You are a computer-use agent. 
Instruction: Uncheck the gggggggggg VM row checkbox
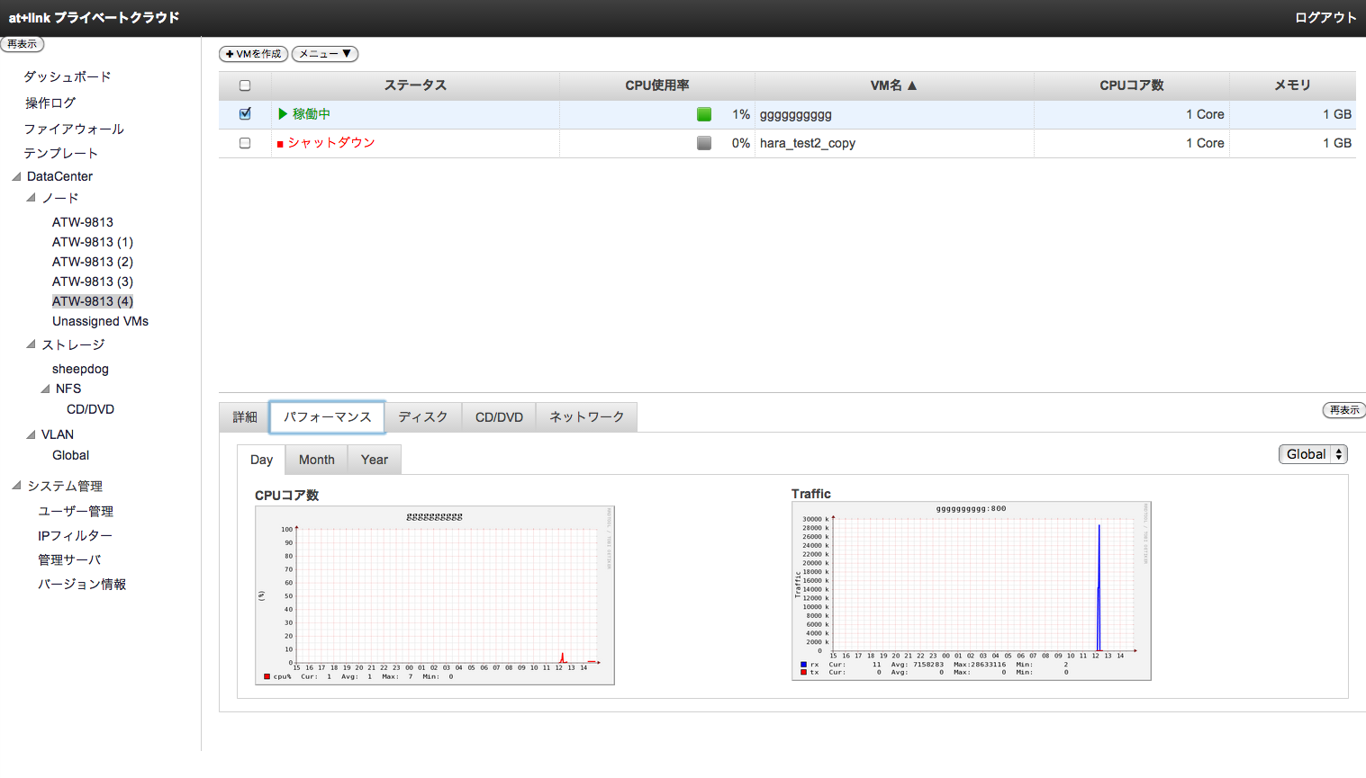point(245,114)
